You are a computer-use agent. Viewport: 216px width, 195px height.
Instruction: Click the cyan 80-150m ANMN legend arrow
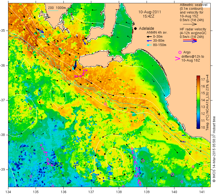pyautogui.click(x=149, y=45)
